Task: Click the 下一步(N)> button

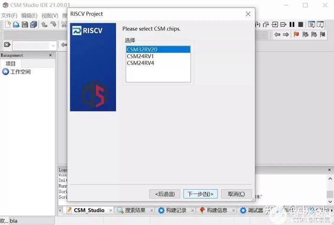Action: tap(200, 194)
